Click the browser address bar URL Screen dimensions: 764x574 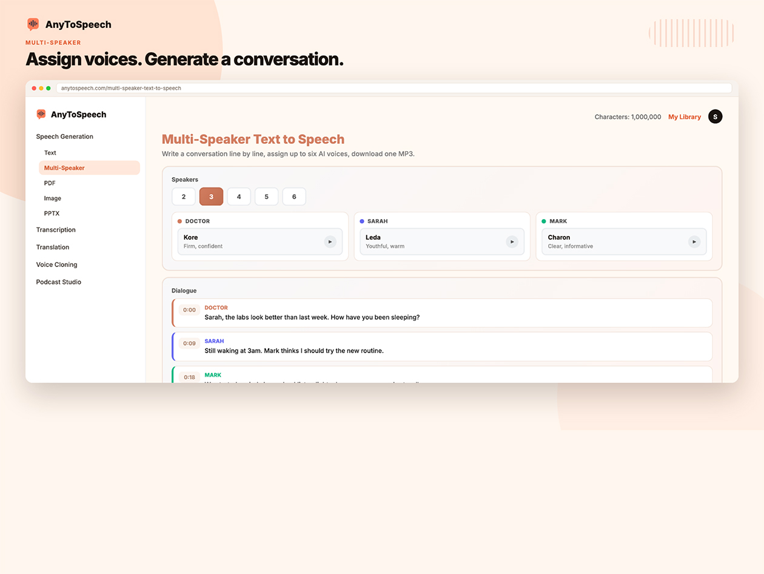point(394,88)
